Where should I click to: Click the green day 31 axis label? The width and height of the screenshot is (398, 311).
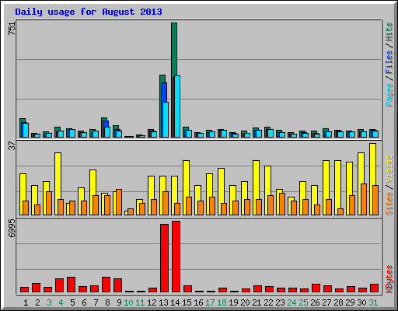[373, 302]
